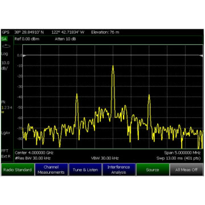Click the -40 y-axis label
Image resolution: width=205 pixels, height=205 pixels.
point(20,97)
